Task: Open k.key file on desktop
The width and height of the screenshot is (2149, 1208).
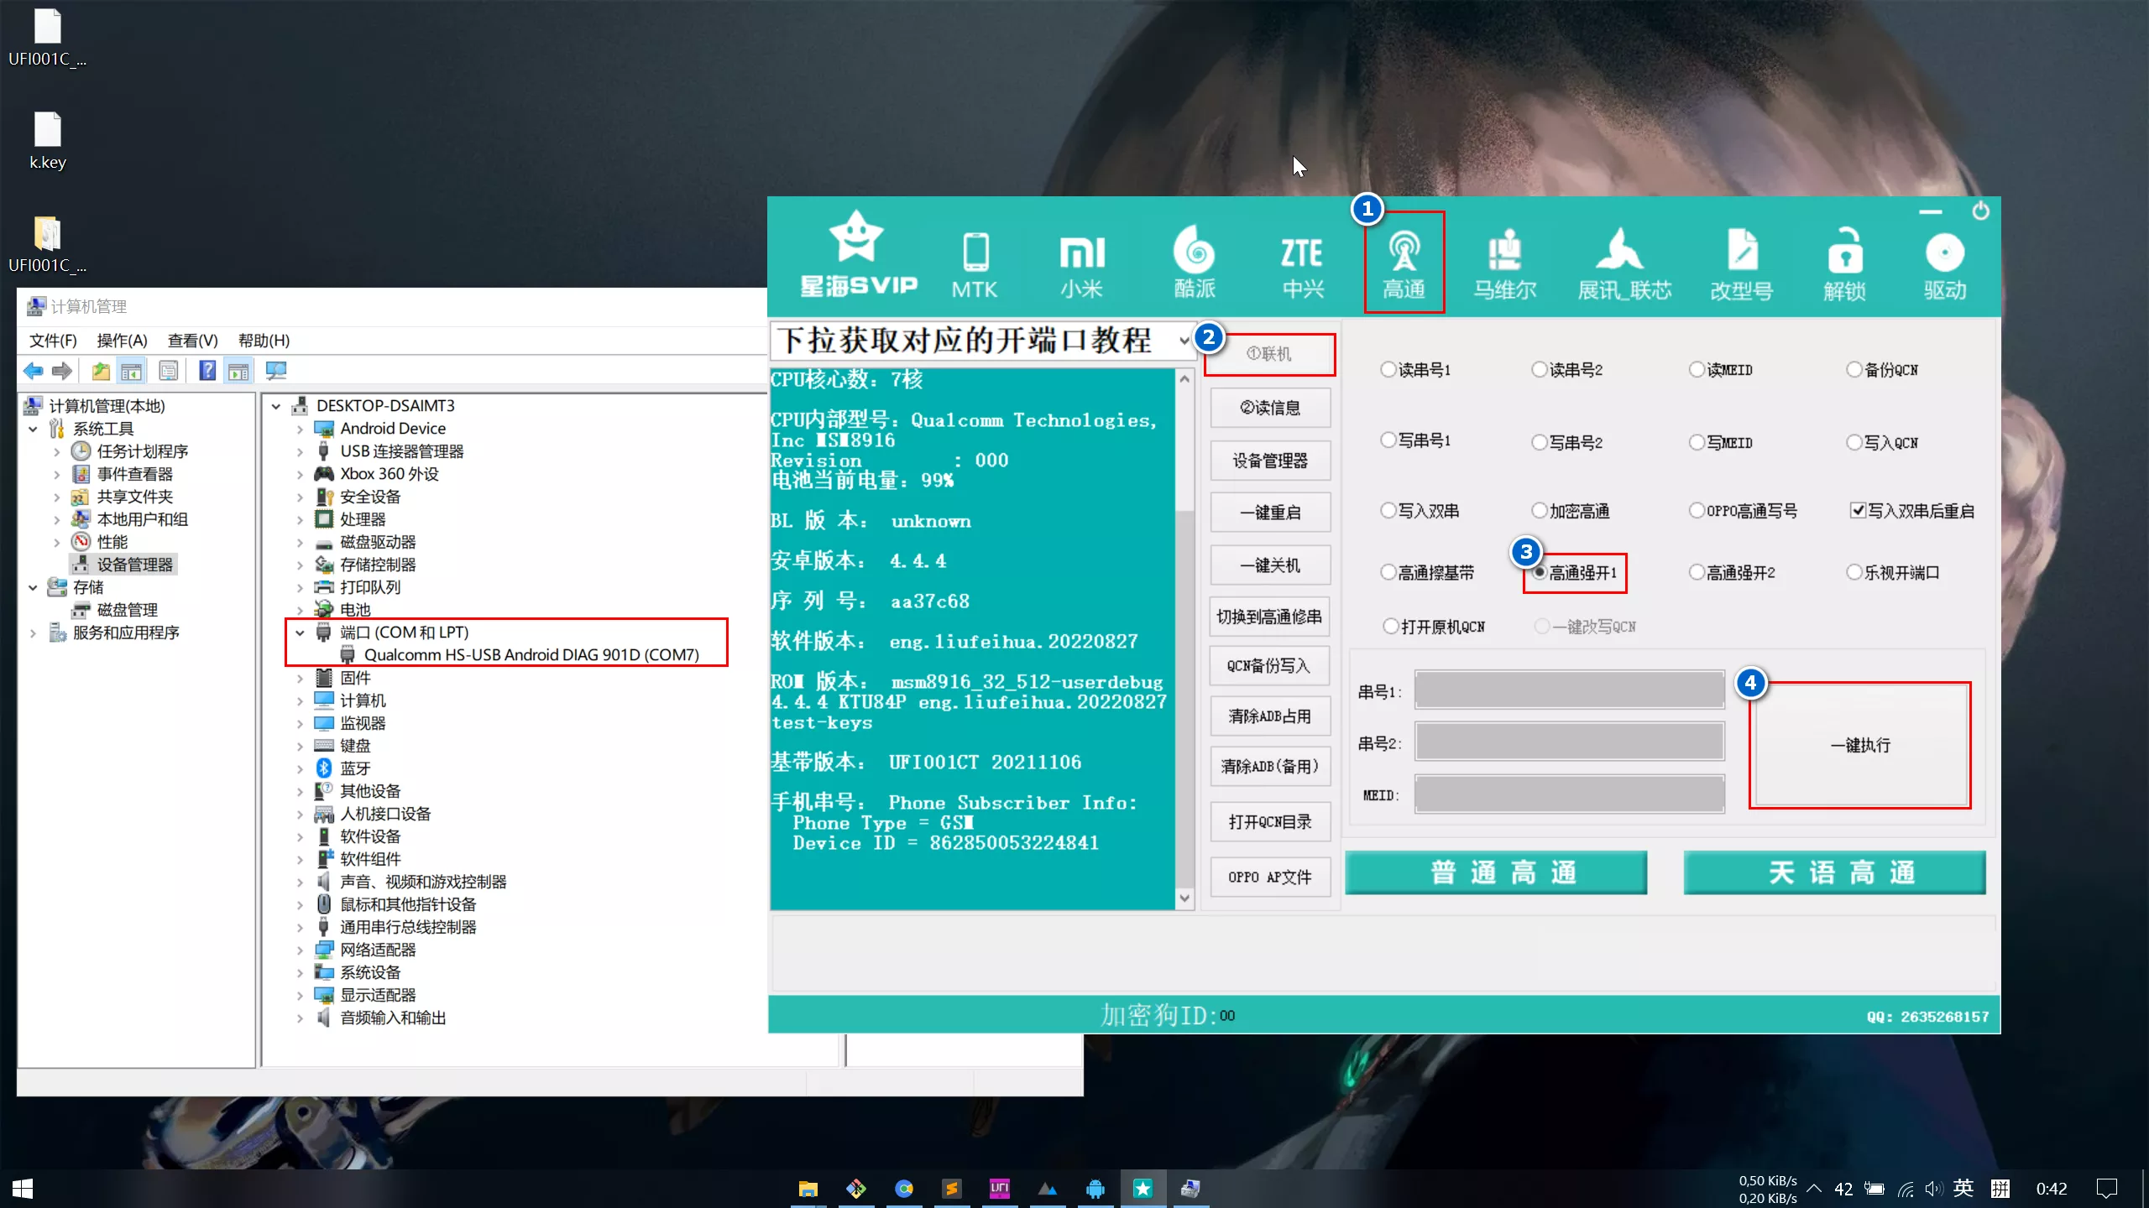Action: pyautogui.click(x=47, y=141)
